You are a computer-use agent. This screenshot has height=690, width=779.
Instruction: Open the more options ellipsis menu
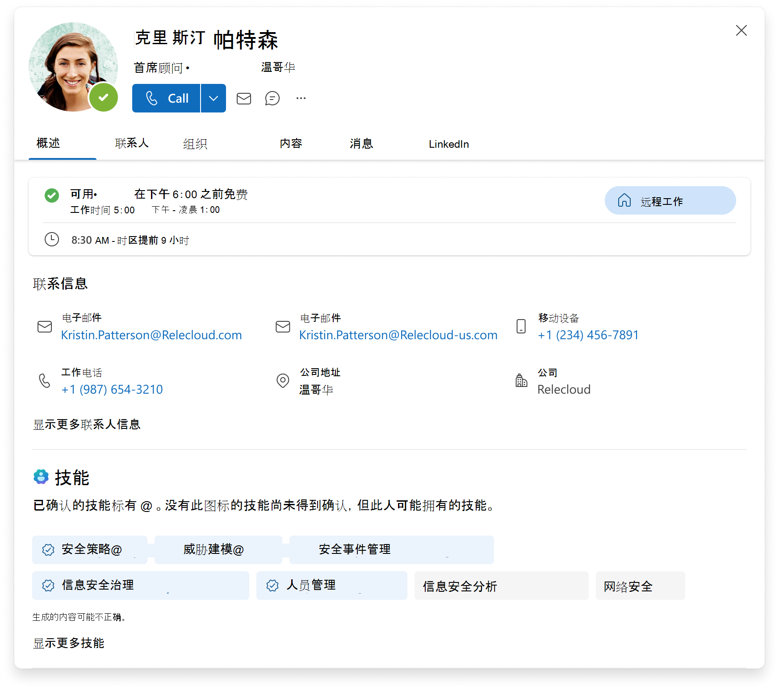[x=301, y=98]
